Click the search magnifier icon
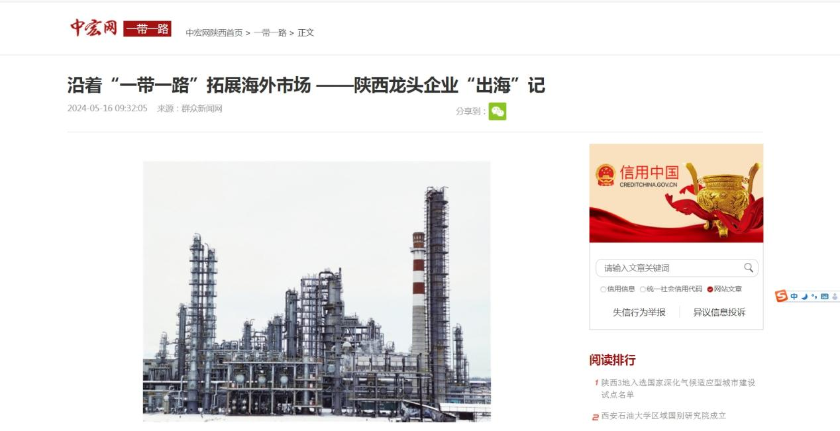 [749, 267]
